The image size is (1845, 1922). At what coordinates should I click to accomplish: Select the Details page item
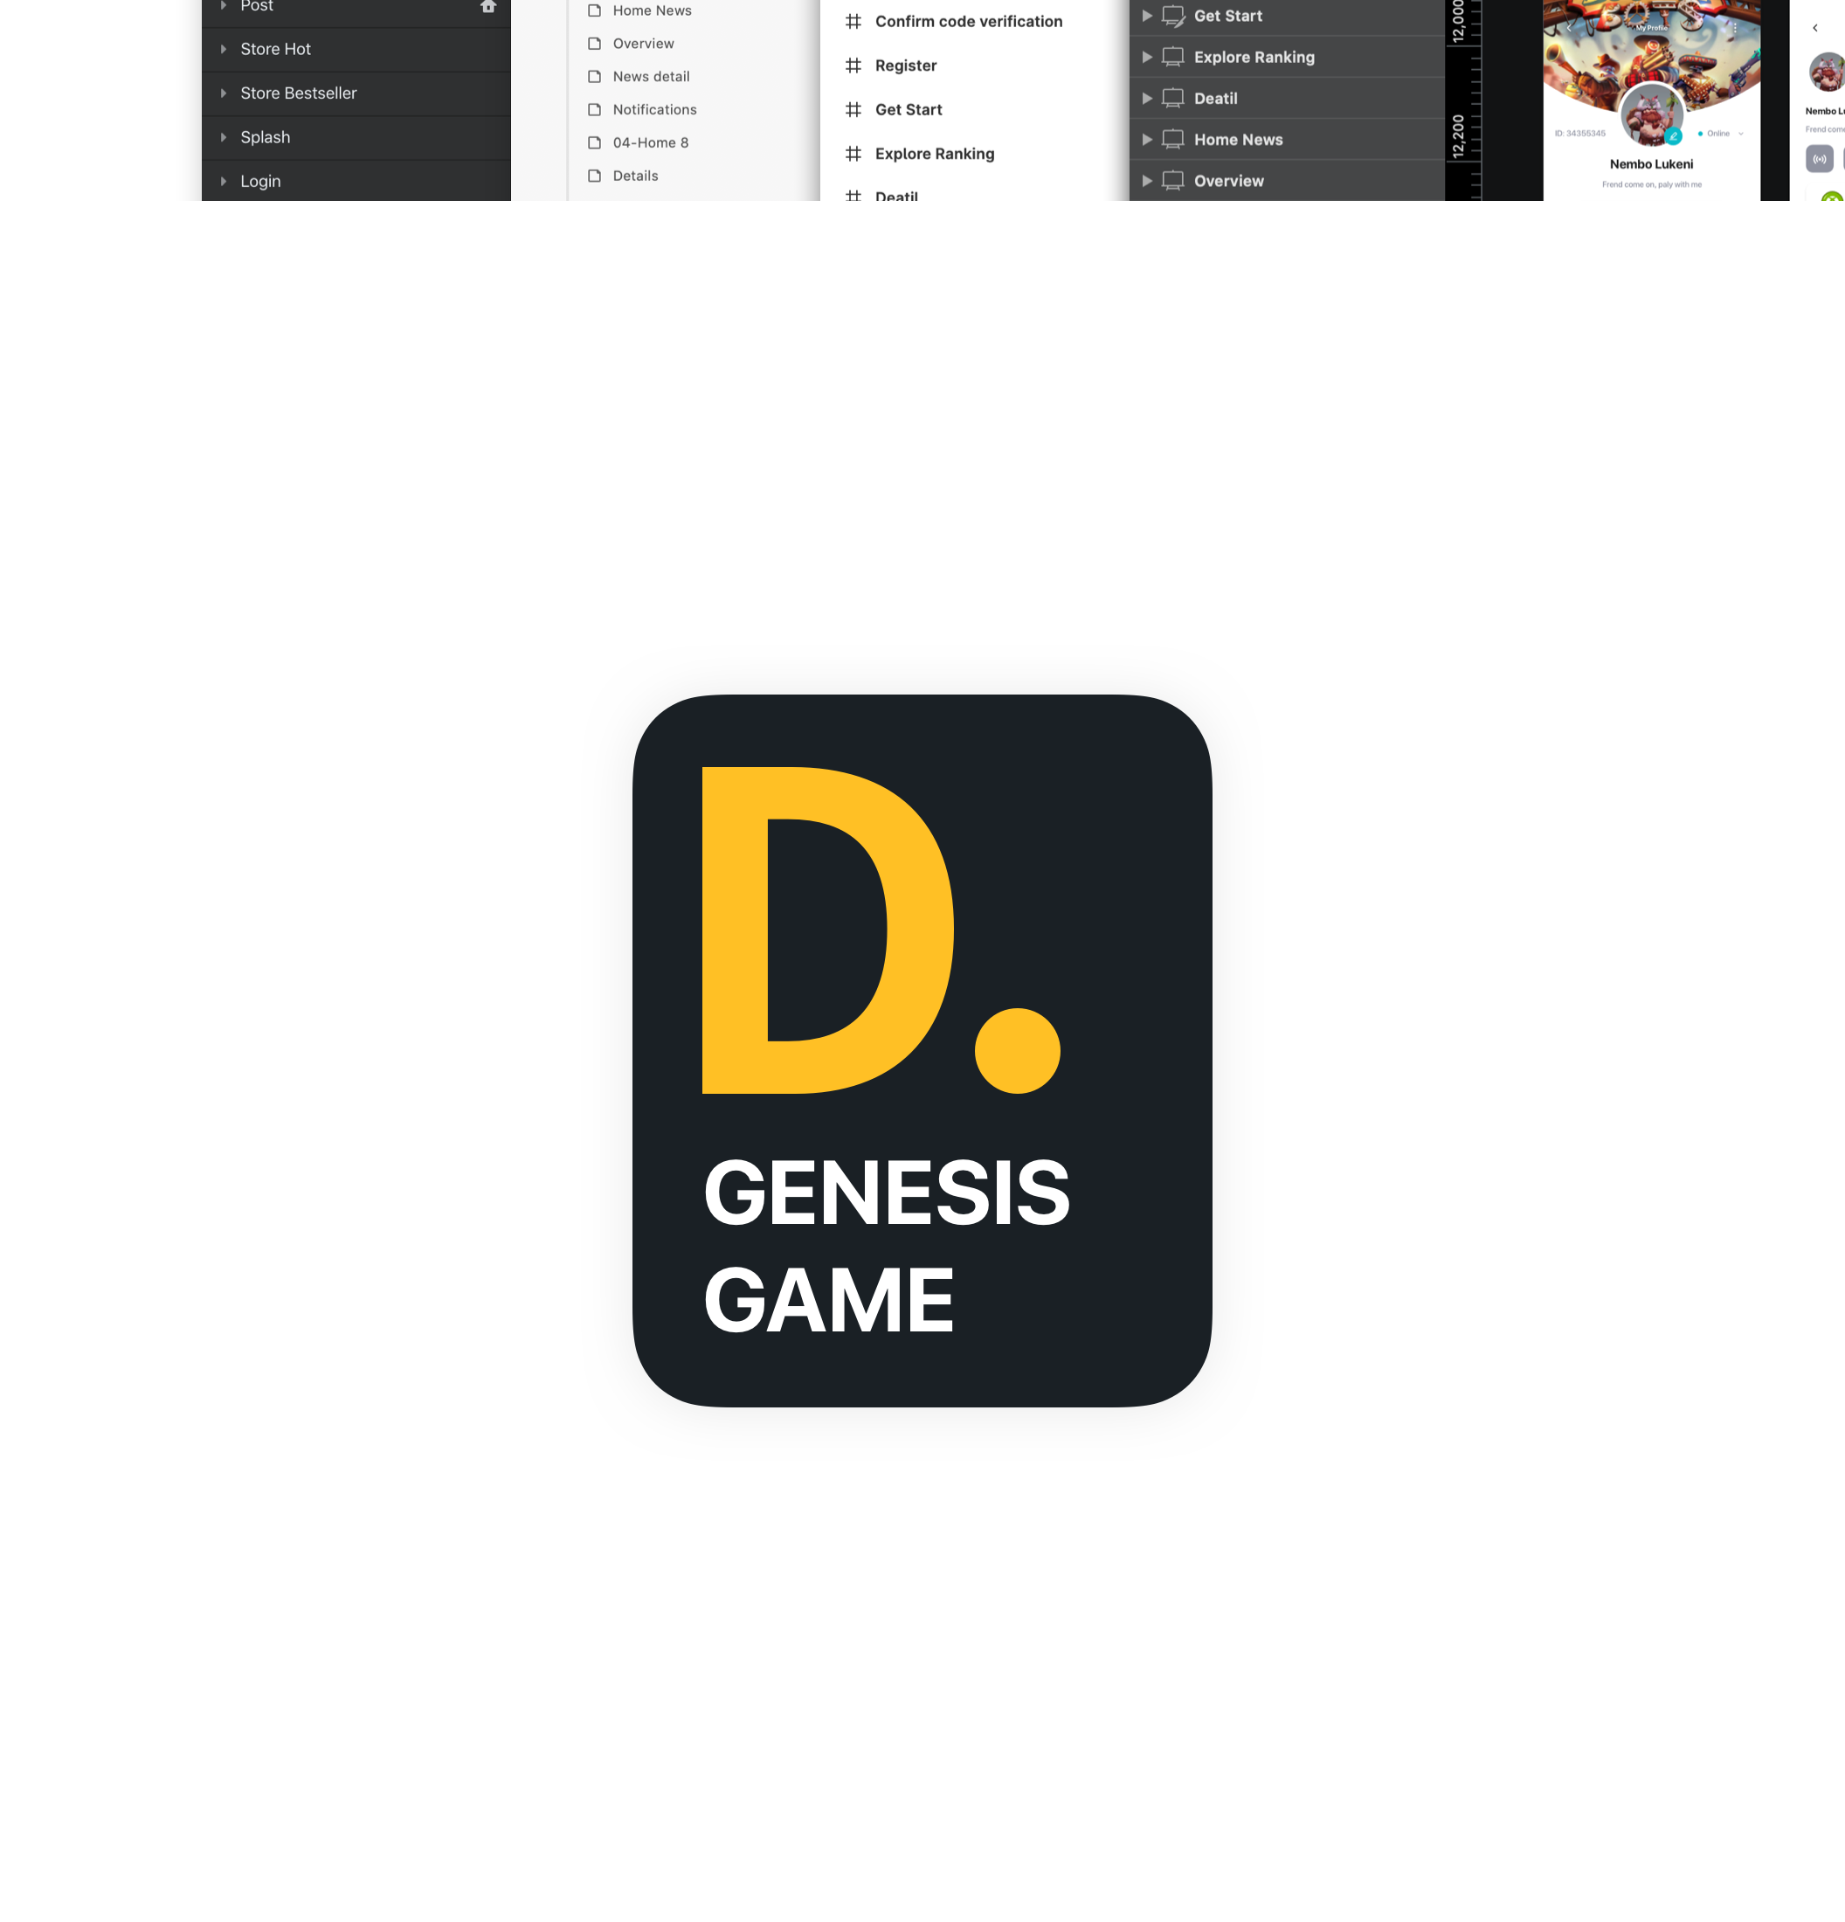click(635, 175)
